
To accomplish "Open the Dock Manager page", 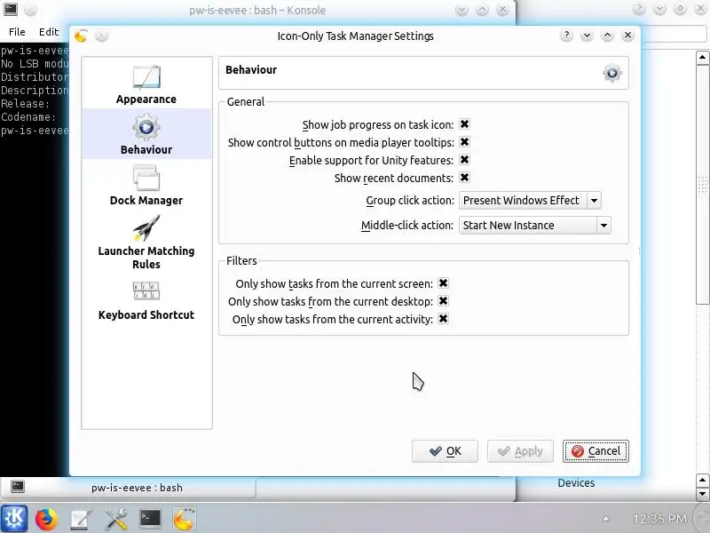I will tap(146, 186).
